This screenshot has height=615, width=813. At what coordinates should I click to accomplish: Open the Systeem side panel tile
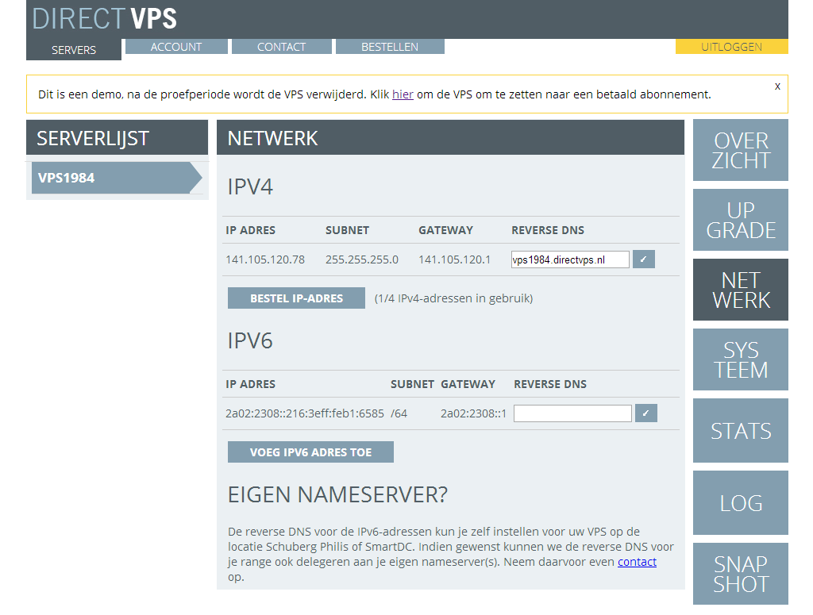click(x=740, y=359)
